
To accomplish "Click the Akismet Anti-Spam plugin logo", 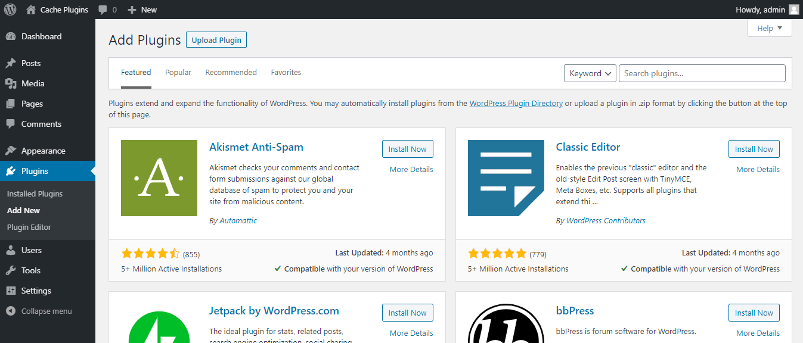I will click(159, 178).
